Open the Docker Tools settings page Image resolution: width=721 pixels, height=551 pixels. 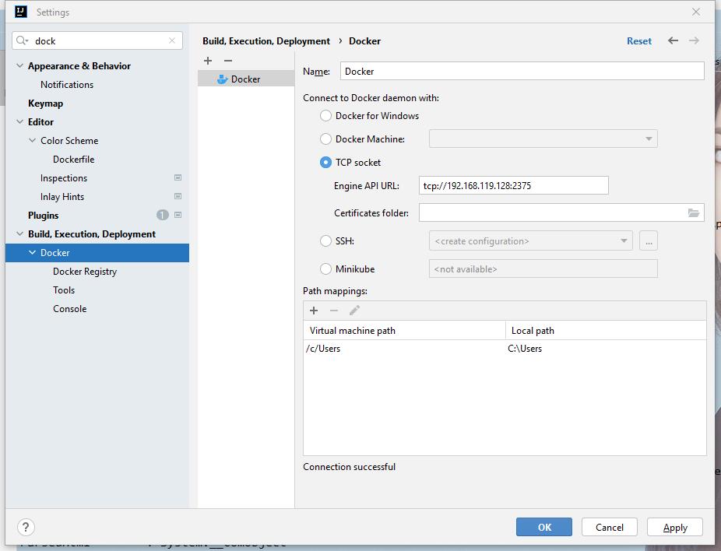[63, 290]
